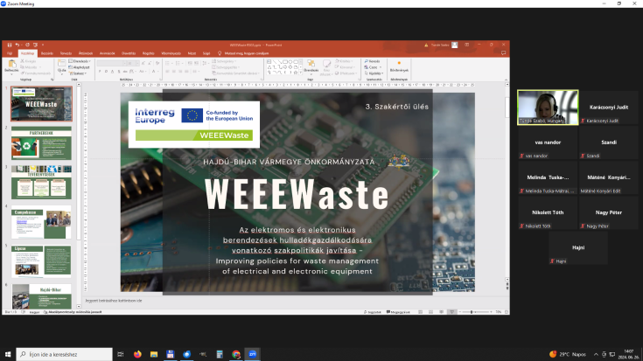Click the Windows Start button
643x361 pixels.
tap(7, 354)
